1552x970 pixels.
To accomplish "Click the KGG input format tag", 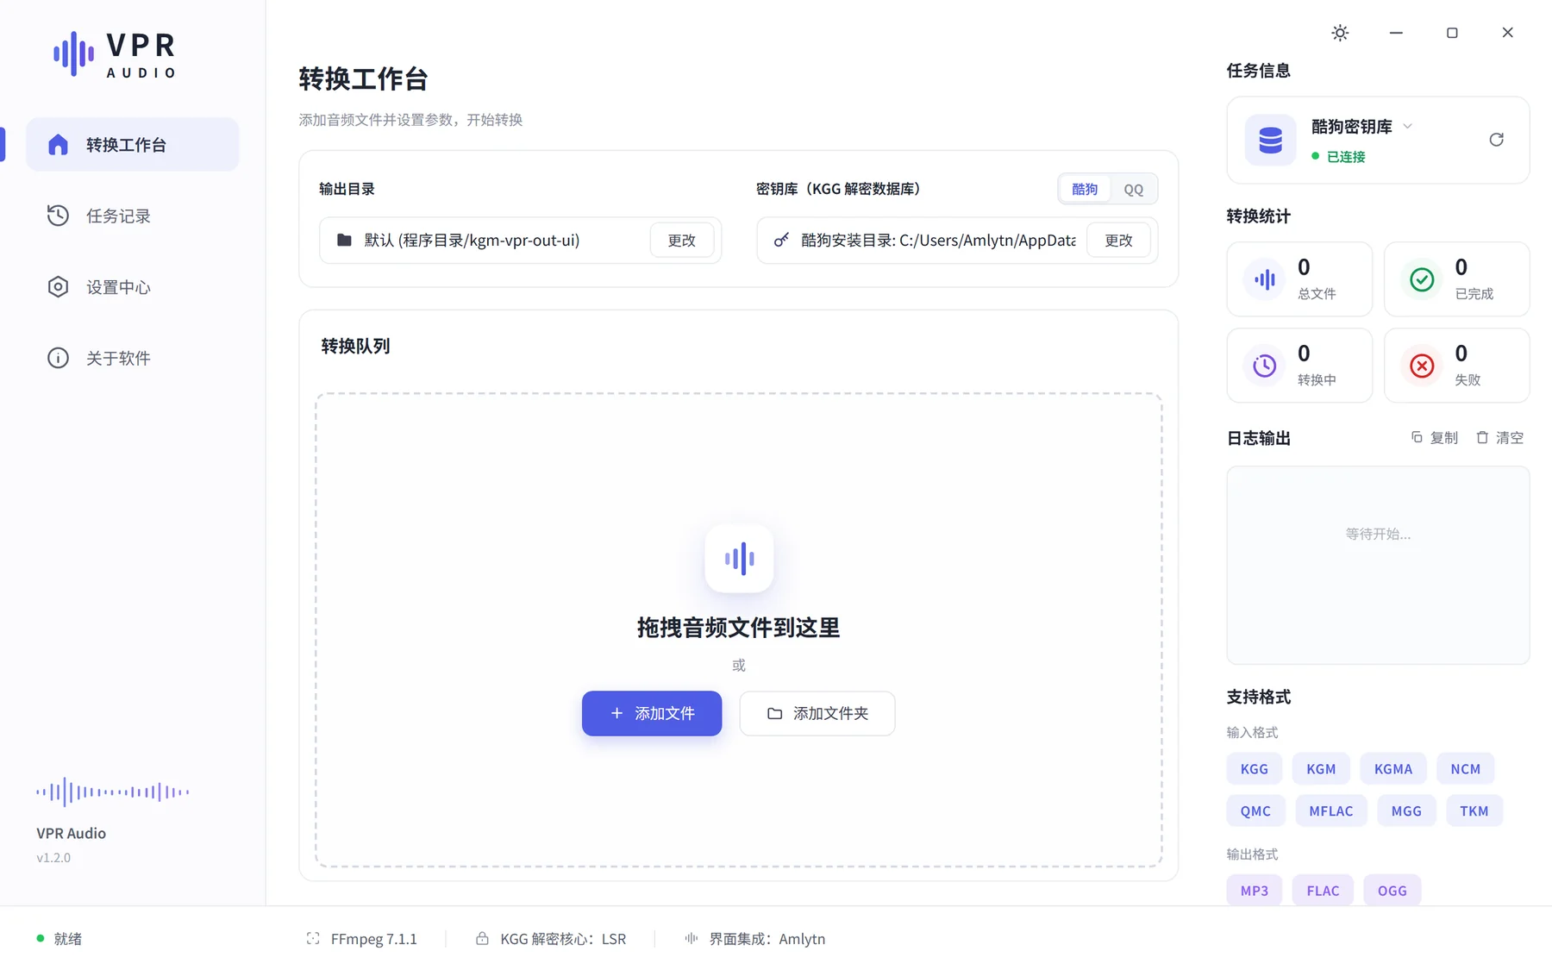I will [x=1254, y=768].
